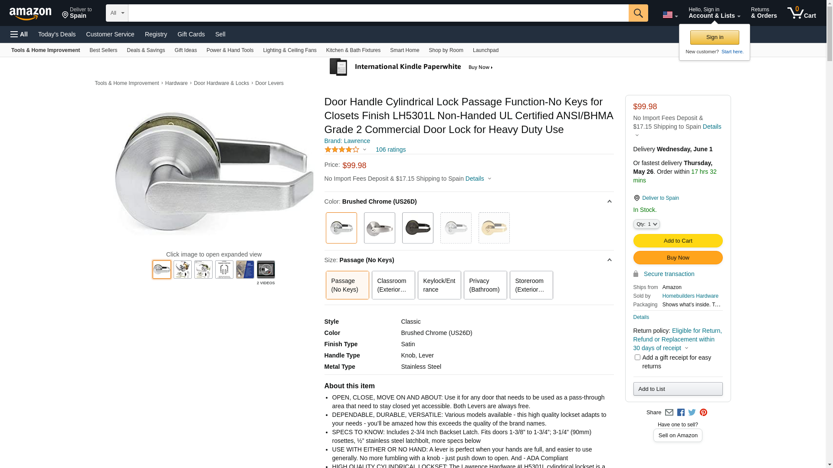
Task: Open Best Sellers subnav item
Action: (103, 50)
